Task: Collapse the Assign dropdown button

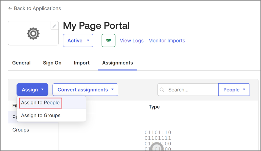Action: coord(32,90)
